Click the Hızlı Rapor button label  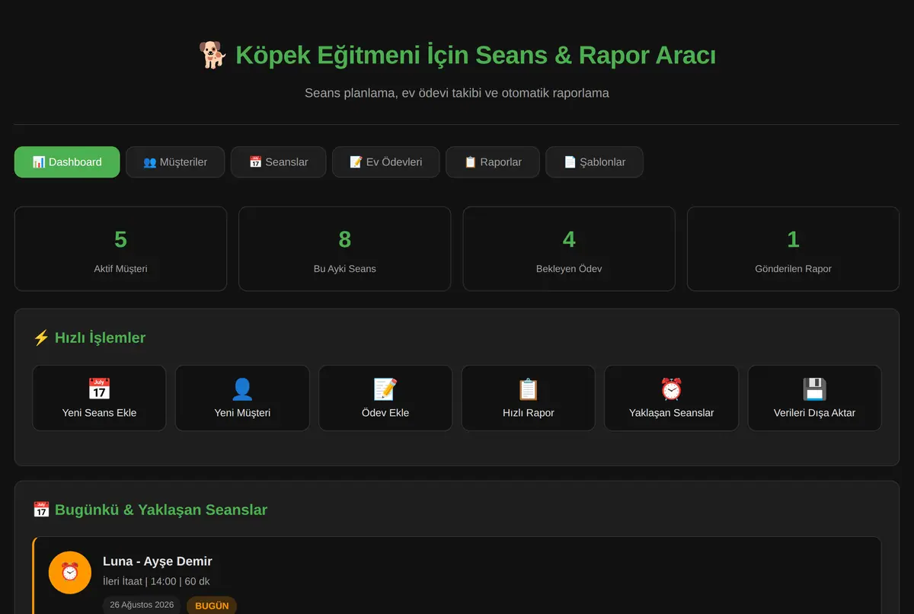529,413
